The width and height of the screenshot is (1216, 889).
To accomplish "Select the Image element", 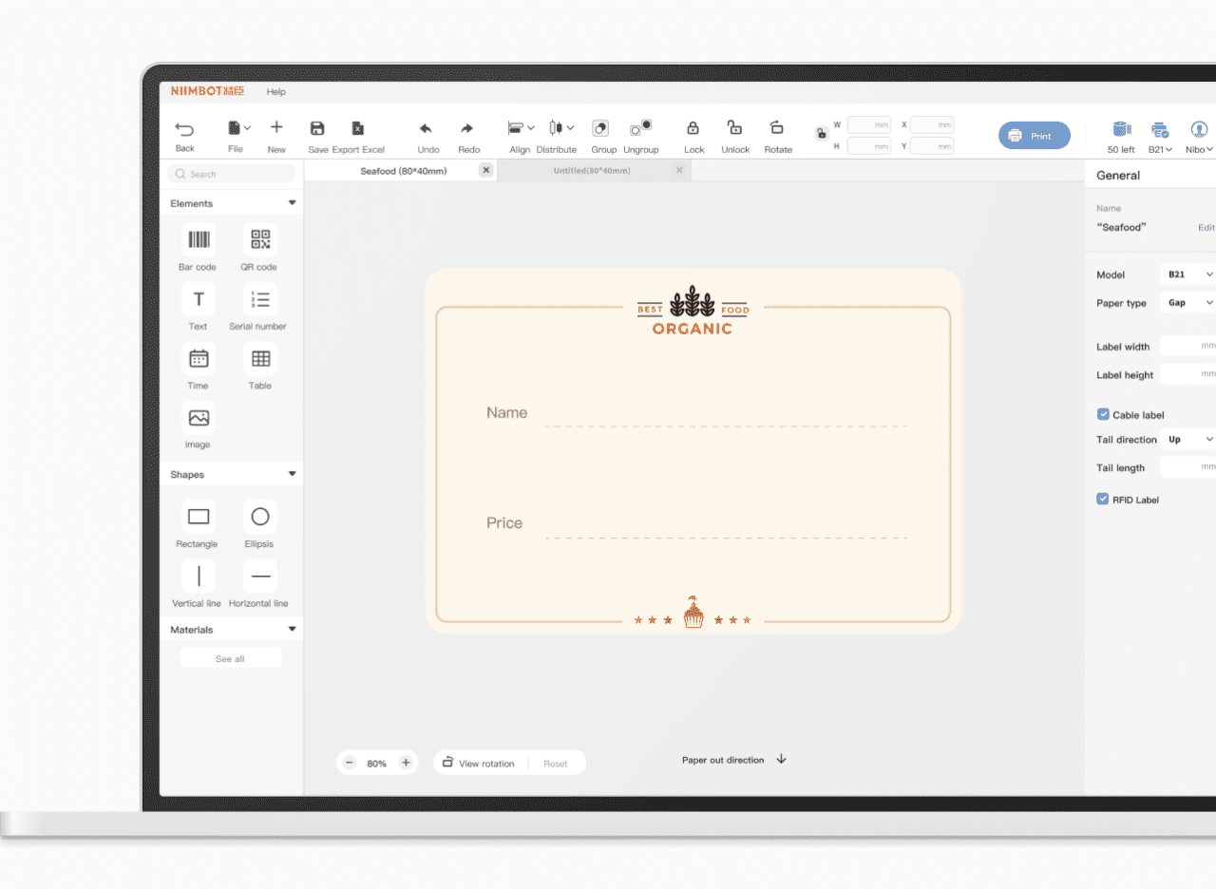I will tap(198, 418).
